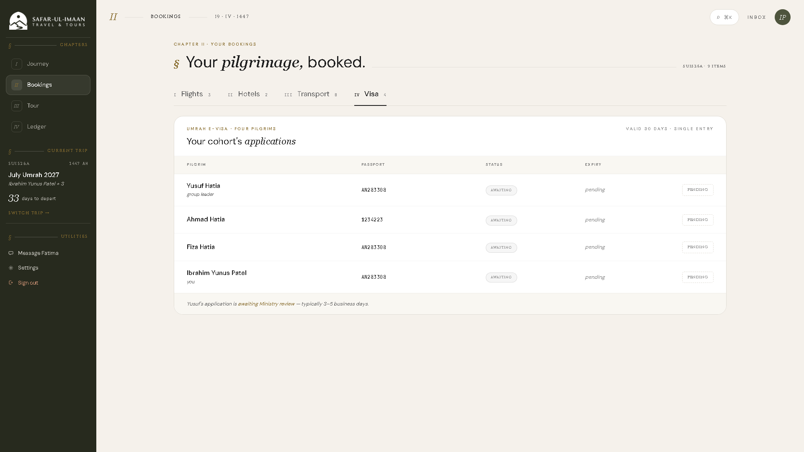Click the Pending button in Fiza Hatia's row
The width and height of the screenshot is (804, 452).
click(698, 247)
